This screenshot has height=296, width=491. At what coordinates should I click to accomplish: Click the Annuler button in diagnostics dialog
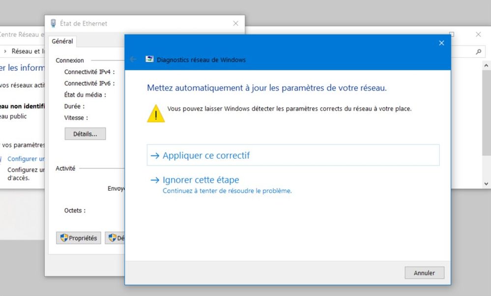[x=424, y=273]
